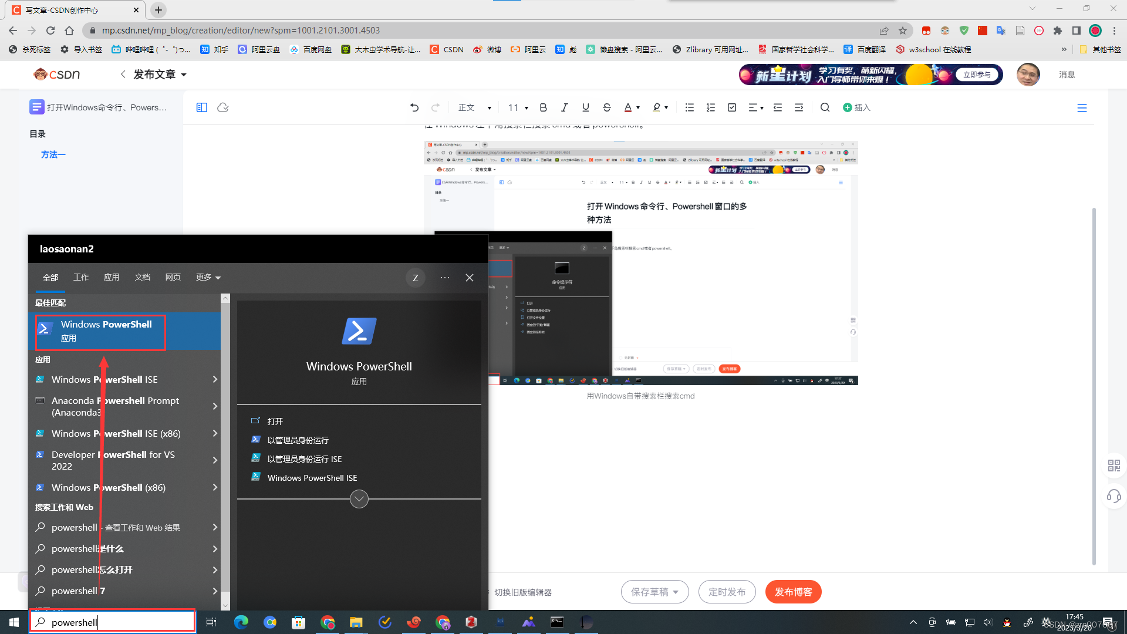Apply strikethrough from the editor toolbar

click(607, 107)
